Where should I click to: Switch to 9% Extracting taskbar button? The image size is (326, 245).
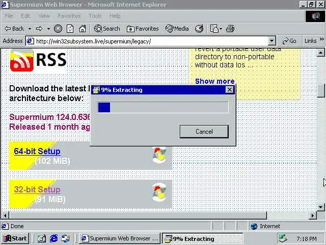(202, 238)
